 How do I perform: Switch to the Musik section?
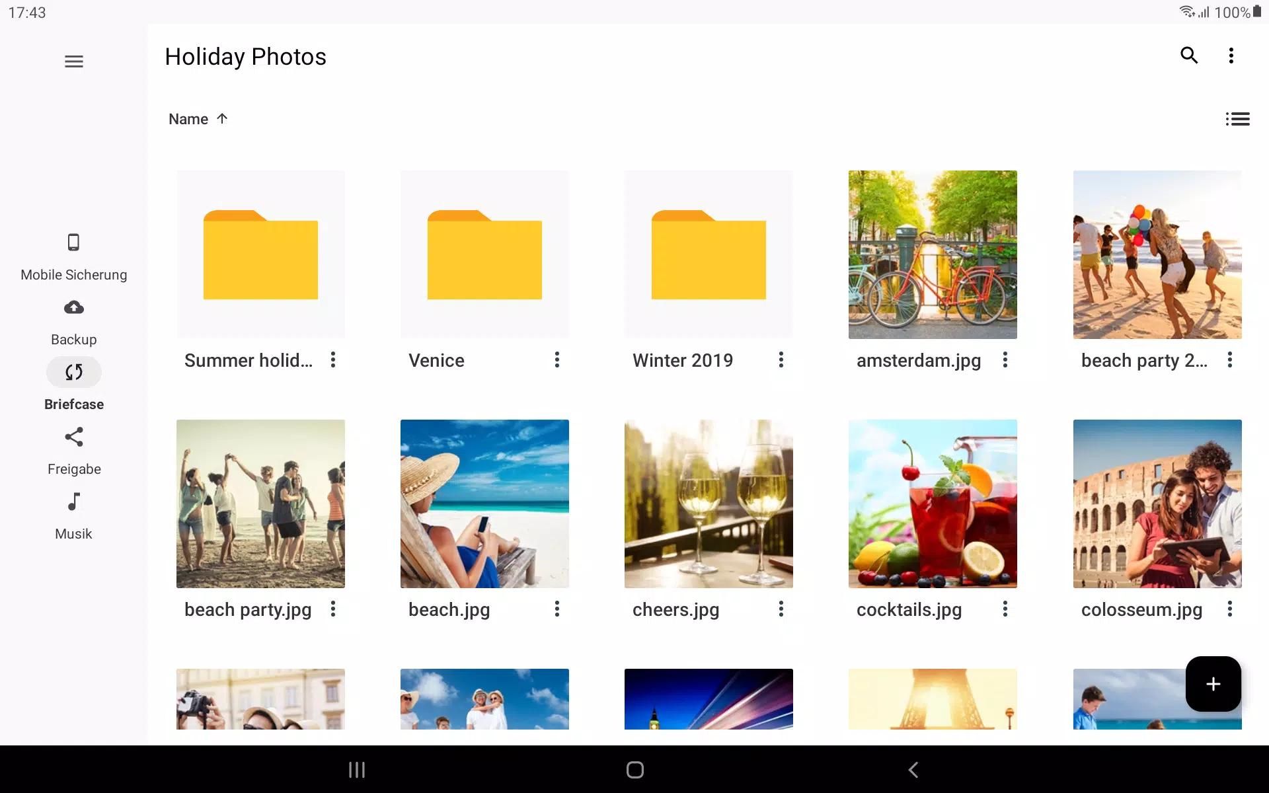(x=74, y=517)
